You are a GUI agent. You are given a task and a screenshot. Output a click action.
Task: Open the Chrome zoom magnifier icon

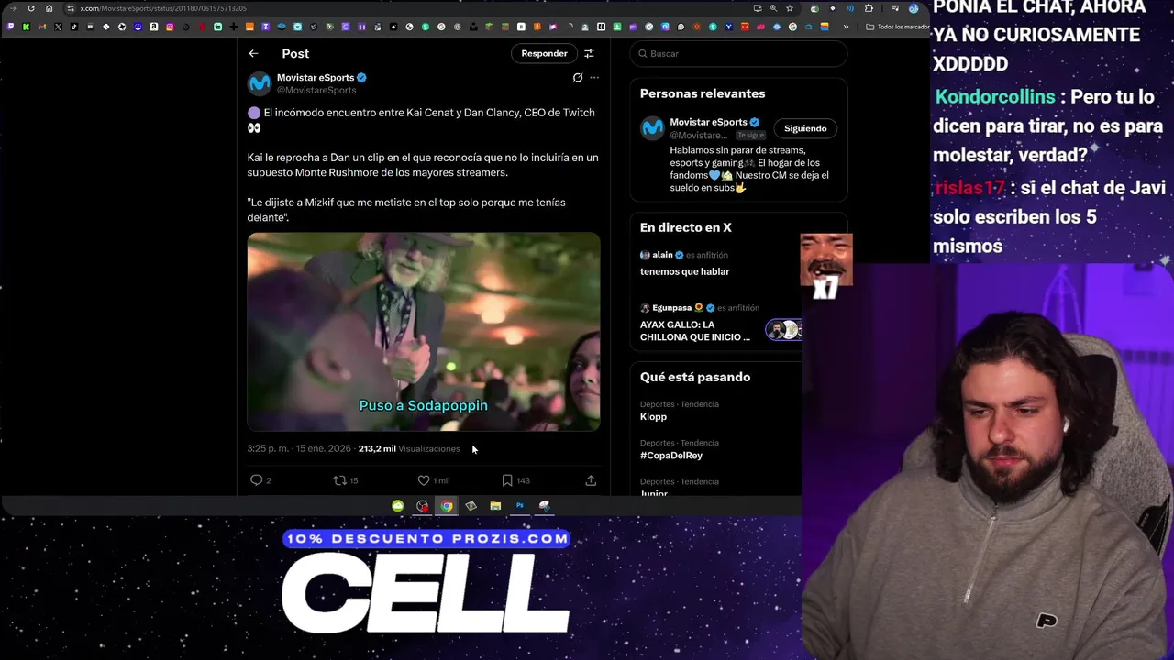pyautogui.click(x=773, y=8)
